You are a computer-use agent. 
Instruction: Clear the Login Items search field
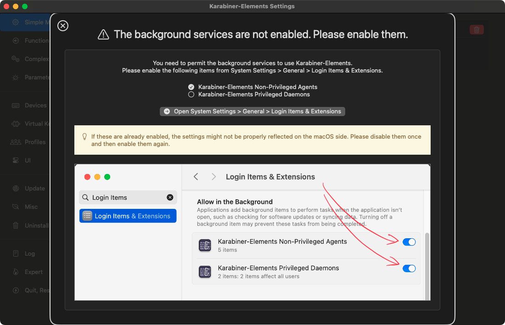tap(170, 197)
